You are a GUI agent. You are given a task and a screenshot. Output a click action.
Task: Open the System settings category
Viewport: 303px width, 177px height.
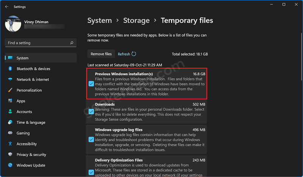pos(41,58)
